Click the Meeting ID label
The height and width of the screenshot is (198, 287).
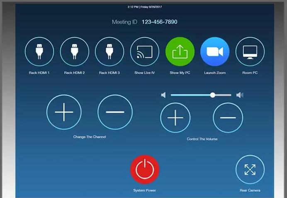[125, 22]
